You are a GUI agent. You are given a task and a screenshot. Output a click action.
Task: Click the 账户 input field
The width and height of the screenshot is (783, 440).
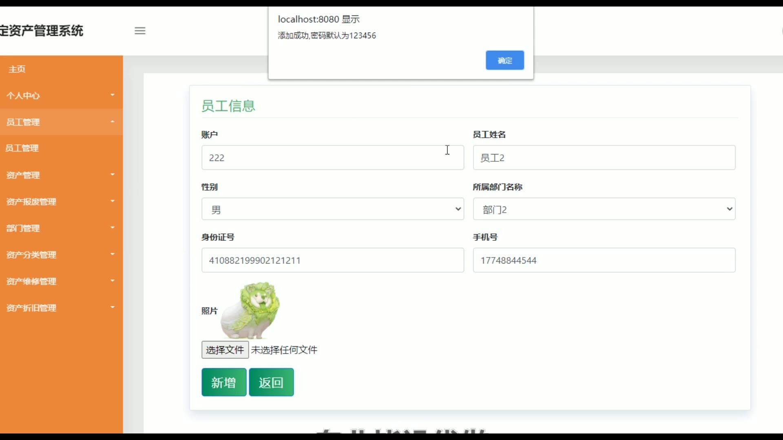click(x=332, y=158)
